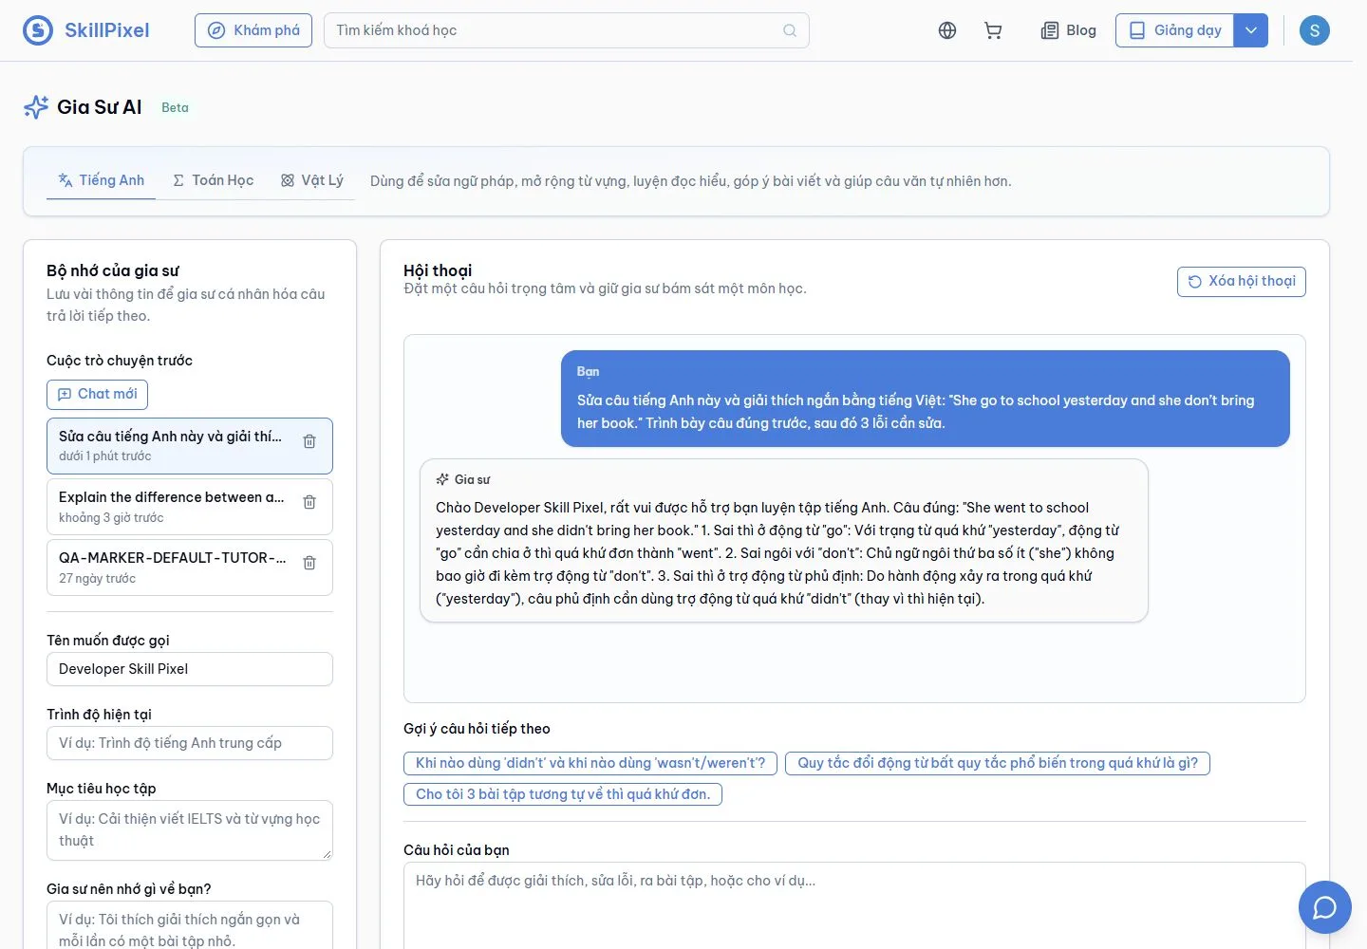Click the "Gia sư nên nhớ gì" textarea
This screenshot has width=1367, height=949.
(x=190, y=927)
